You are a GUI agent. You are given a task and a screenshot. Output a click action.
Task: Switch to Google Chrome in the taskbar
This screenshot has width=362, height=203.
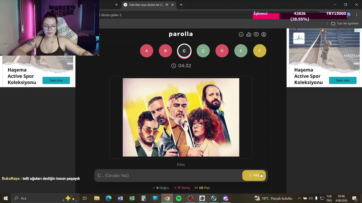(167, 198)
